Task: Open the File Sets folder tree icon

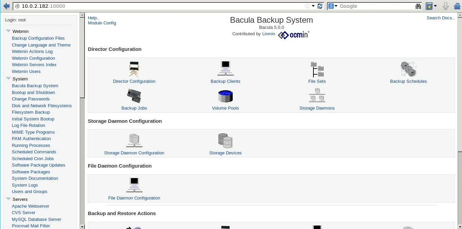Action: click(317, 69)
